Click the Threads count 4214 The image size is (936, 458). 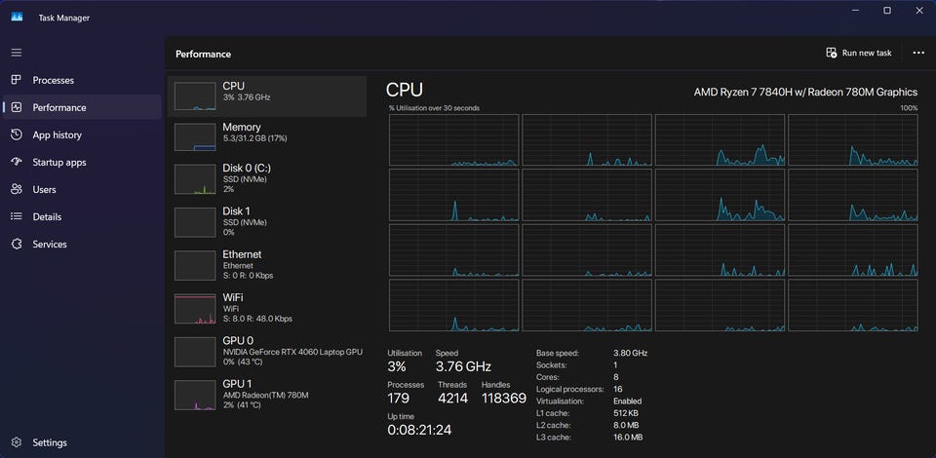[453, 399]
